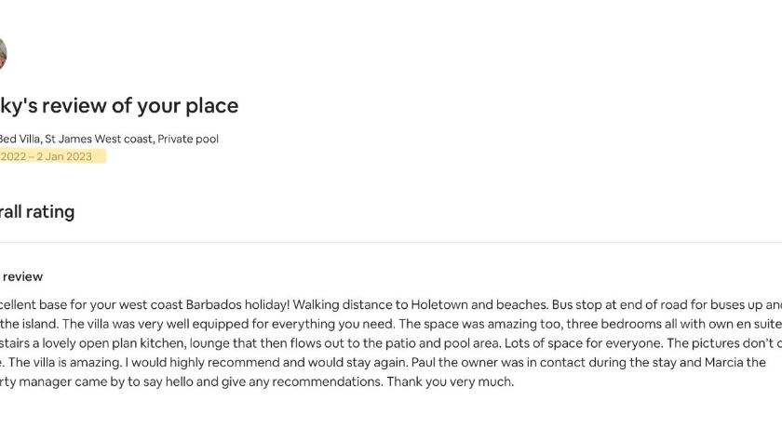Click the sentence "The villa is amazing."
The height and width of the screenshot is (428, 782).
coord(65,362)
